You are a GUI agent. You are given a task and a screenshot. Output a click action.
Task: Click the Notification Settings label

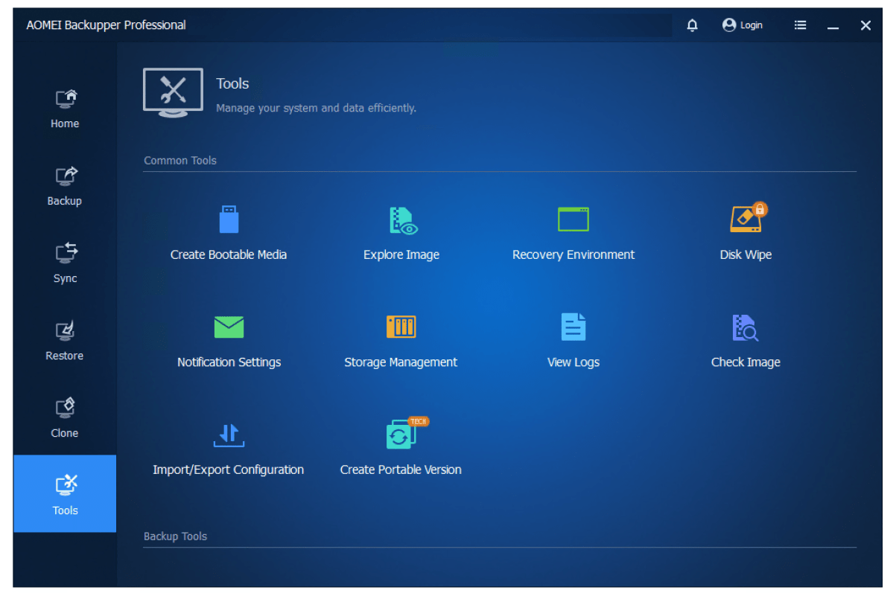tap(229, 362)
